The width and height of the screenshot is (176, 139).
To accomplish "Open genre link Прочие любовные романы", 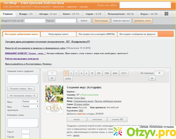I will 108,101.
